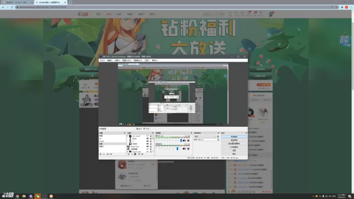This screenshot has width=354, height=199.
Task: Collapse the 'use board' source group
Action: (x=128, y=136)
